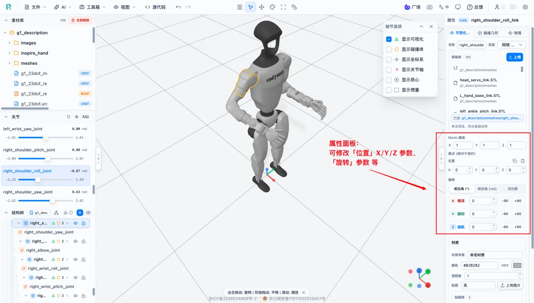This screenshot has height=303, width=534.
Task: Click the green Y axis gizmo ball
Action: (428, 271)
